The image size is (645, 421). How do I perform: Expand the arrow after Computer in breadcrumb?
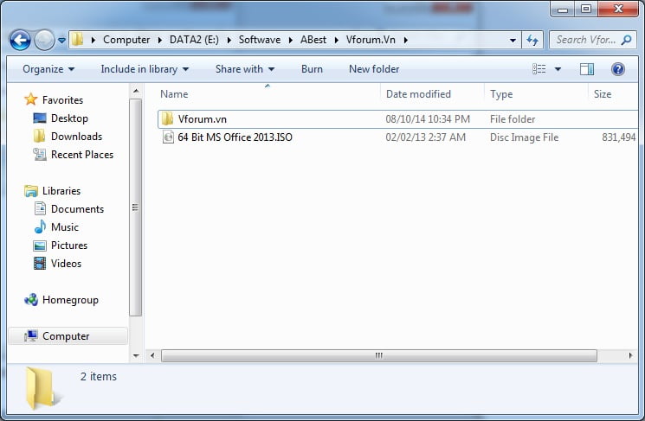click(160, 40)
